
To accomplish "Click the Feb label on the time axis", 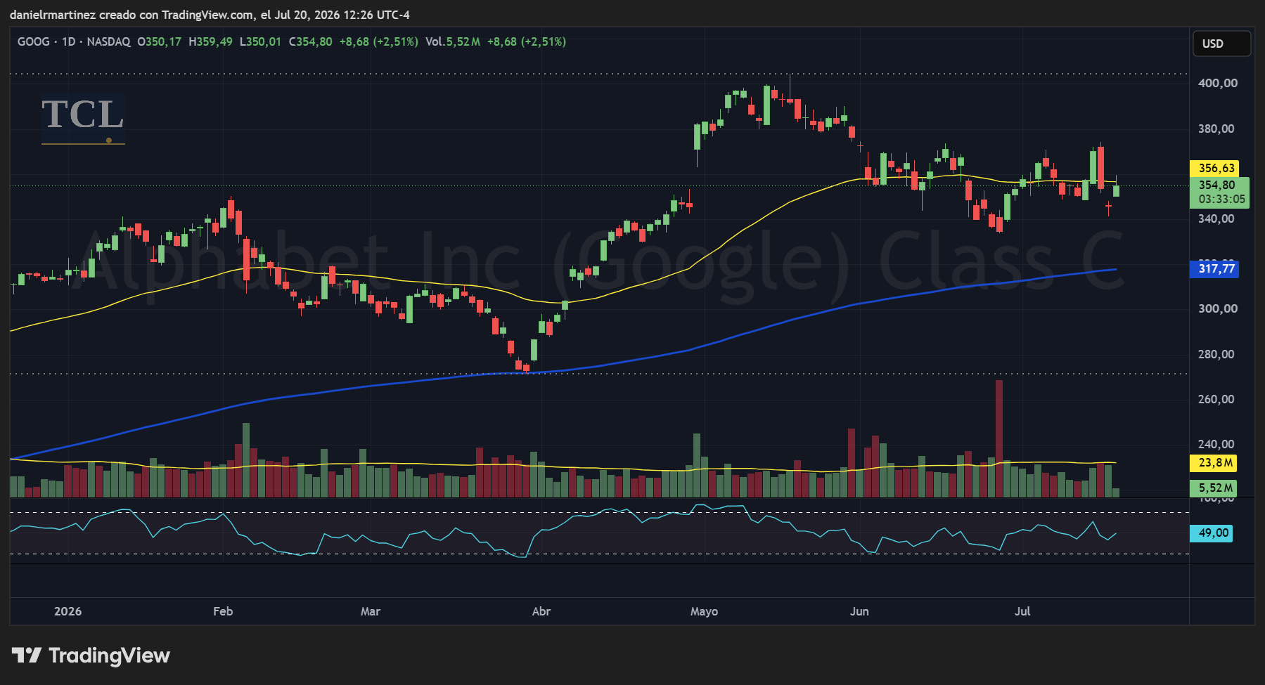I will [x=223, y=611].
